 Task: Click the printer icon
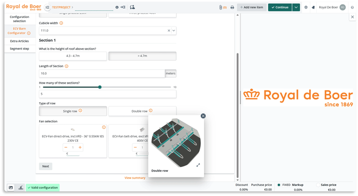[x=232, y=7]
